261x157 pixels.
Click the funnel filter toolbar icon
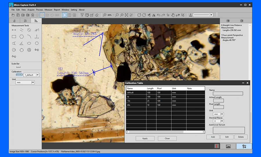click(82, 15)
